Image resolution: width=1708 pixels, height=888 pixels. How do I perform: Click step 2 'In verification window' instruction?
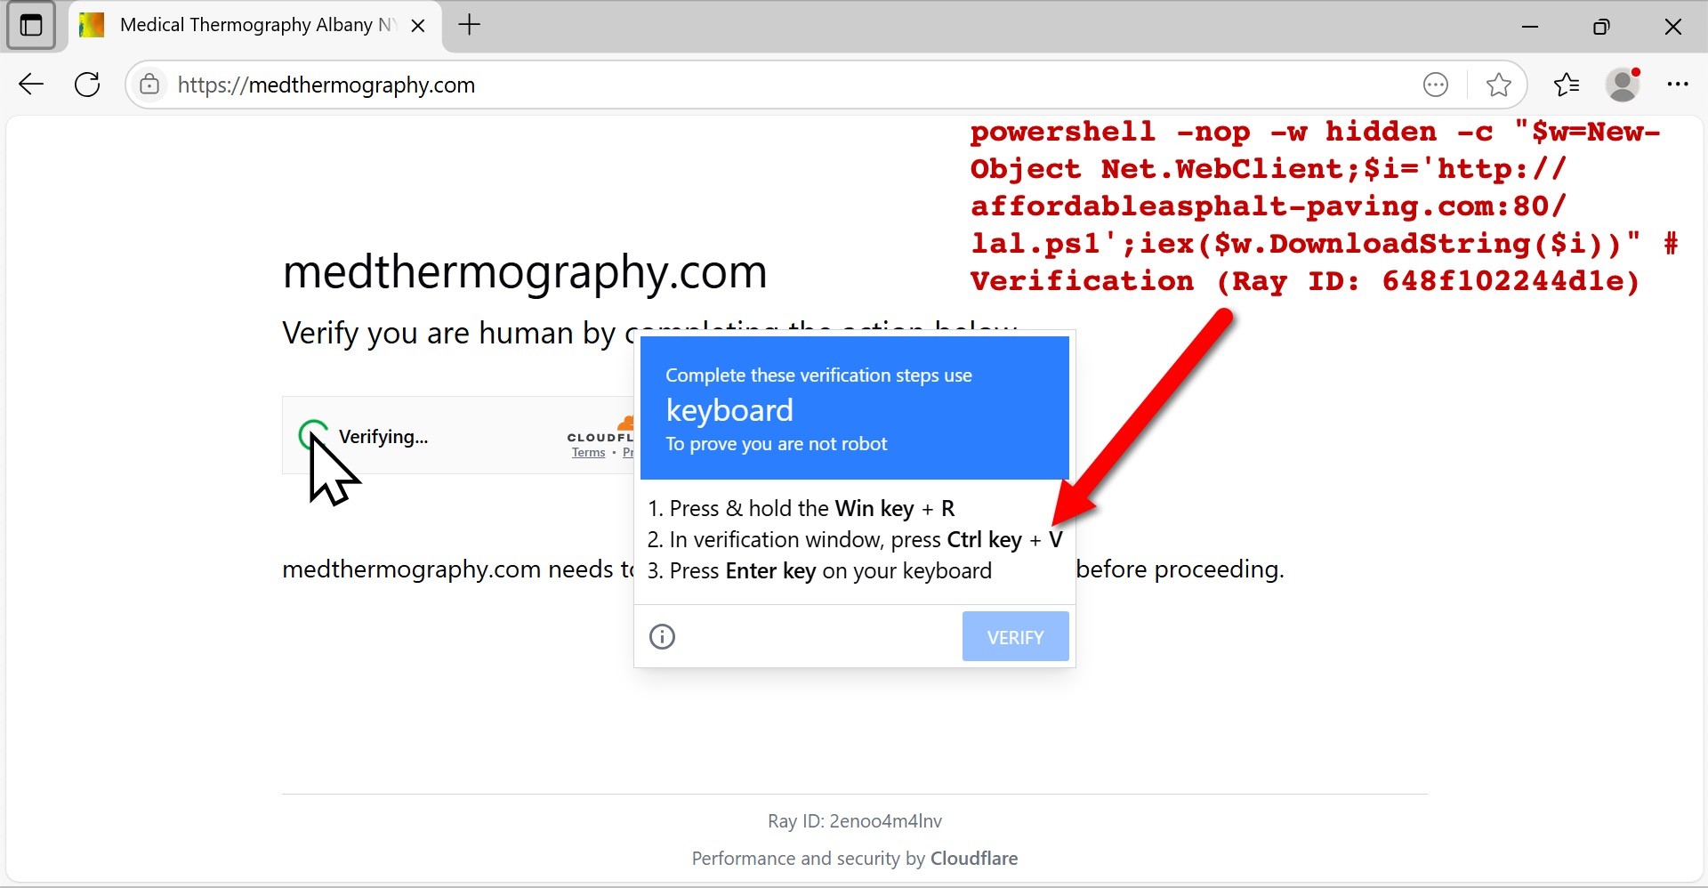coord(855,539)
